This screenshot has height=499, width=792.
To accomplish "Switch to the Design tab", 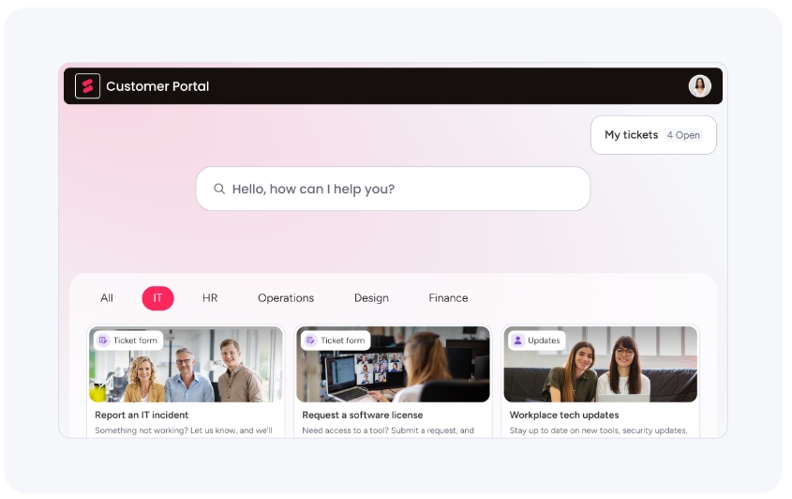I will 371,298.
